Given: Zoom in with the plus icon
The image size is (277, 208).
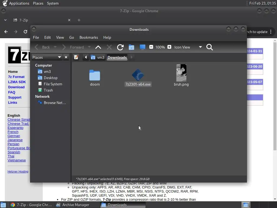Looking at the screenshot, I should [169, 47].
